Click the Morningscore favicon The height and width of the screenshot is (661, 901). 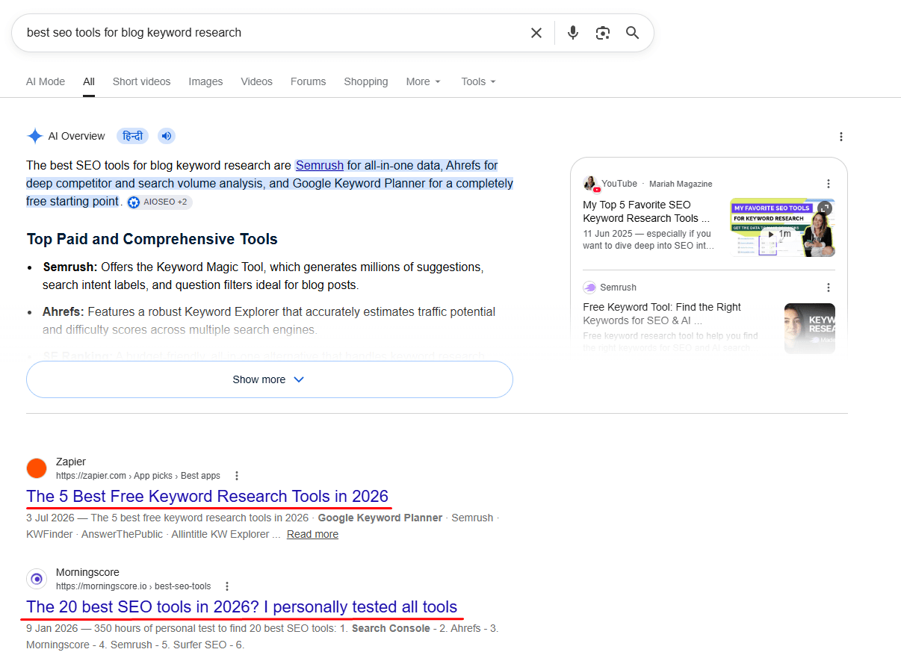click(37, 579)
